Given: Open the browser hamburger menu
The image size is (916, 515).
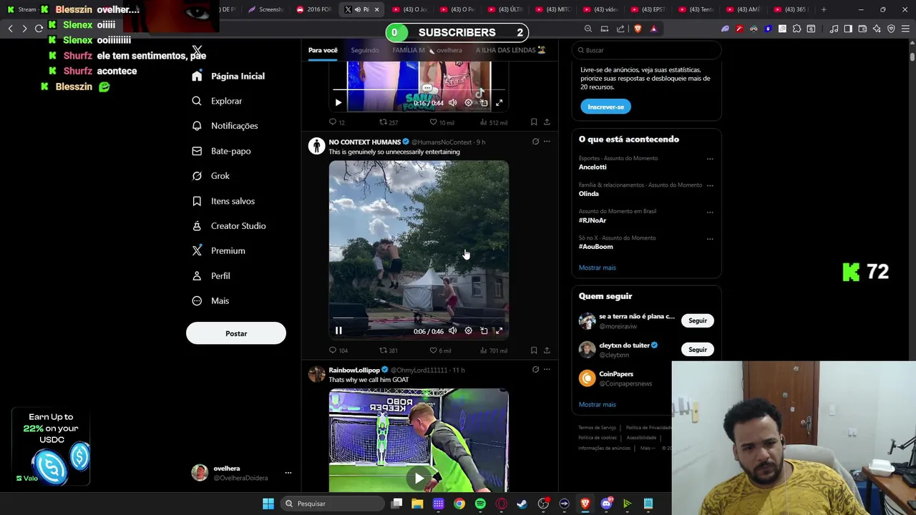Looking at the screenshot, I should pos(905,29).
